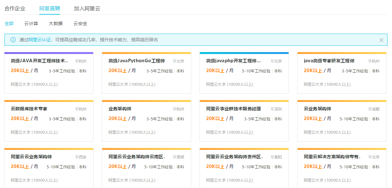Click 本科 on java高级专家研发工程师 card
Screen dimensions: 392x188
pyautogui.click(x=376, y=71)
